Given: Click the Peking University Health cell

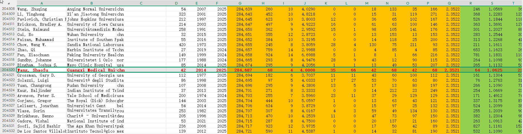Looking at the screenshot, I should click(91, 55).
